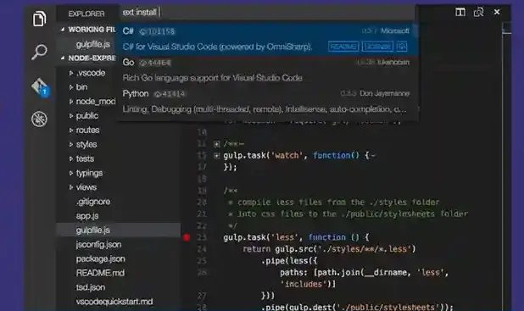The width and height of the screenshot is (524, 311).
Task: Open the Debug view in activity bar
Action: (x=39, y=119)
